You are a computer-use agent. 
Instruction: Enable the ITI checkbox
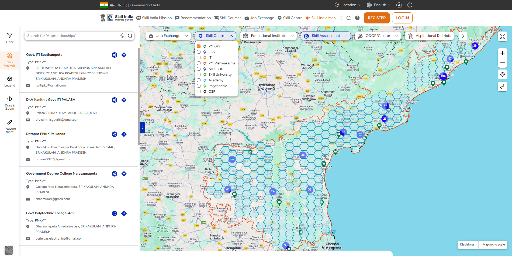coord(199,58)
